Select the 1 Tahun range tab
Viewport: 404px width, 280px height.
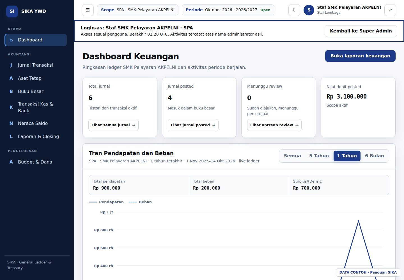click(x=347, y=156)
